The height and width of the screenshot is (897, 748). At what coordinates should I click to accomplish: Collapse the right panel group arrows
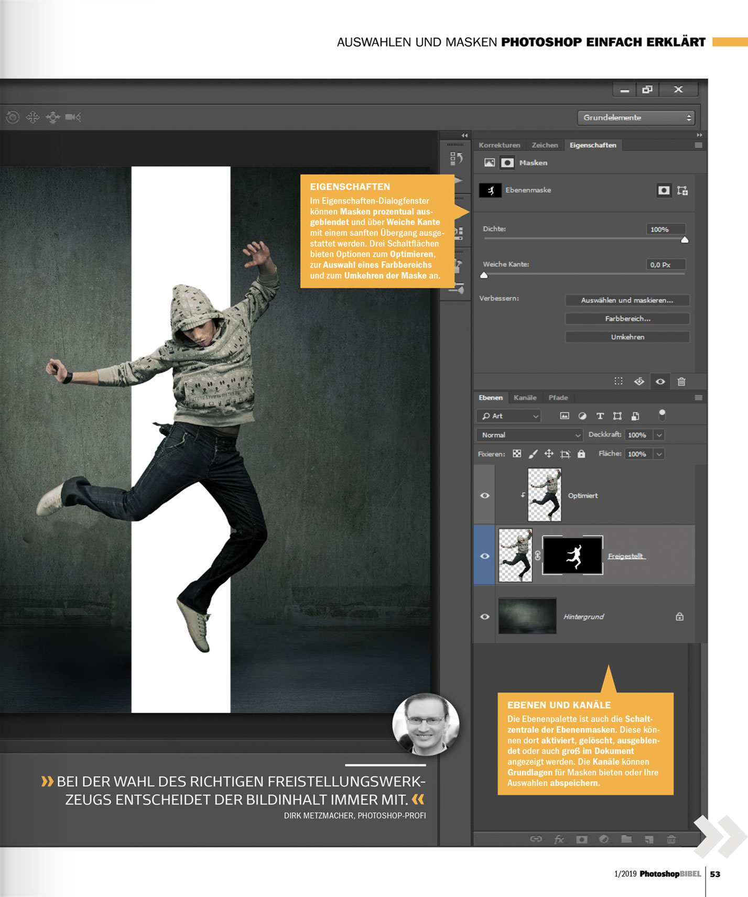699,135
